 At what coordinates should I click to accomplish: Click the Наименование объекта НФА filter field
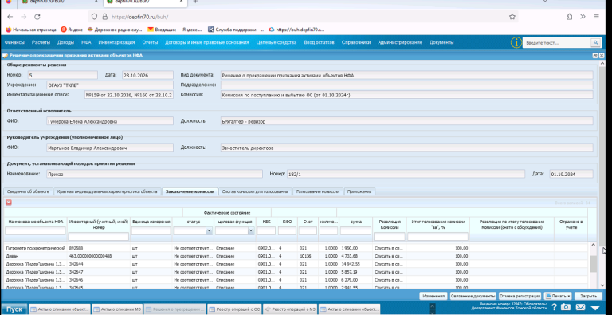pyautogui.click(x=35, y=231)
